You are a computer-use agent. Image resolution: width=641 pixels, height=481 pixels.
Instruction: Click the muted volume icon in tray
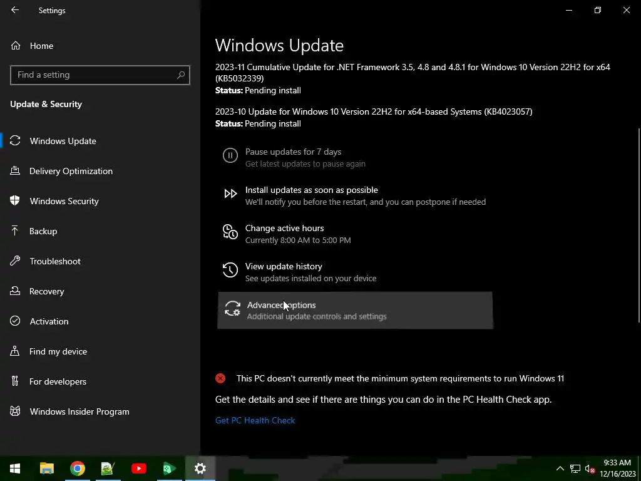590,469
